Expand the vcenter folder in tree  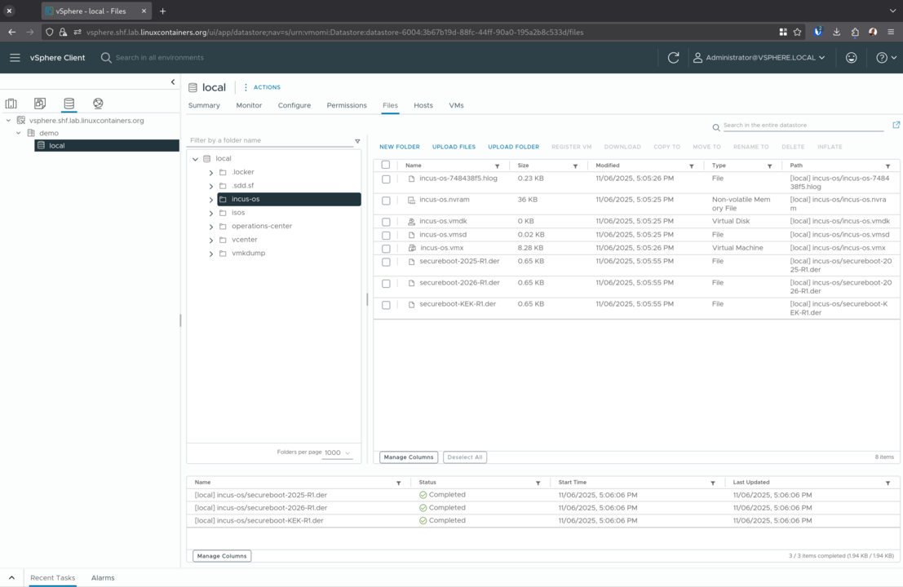coord(211,241)
